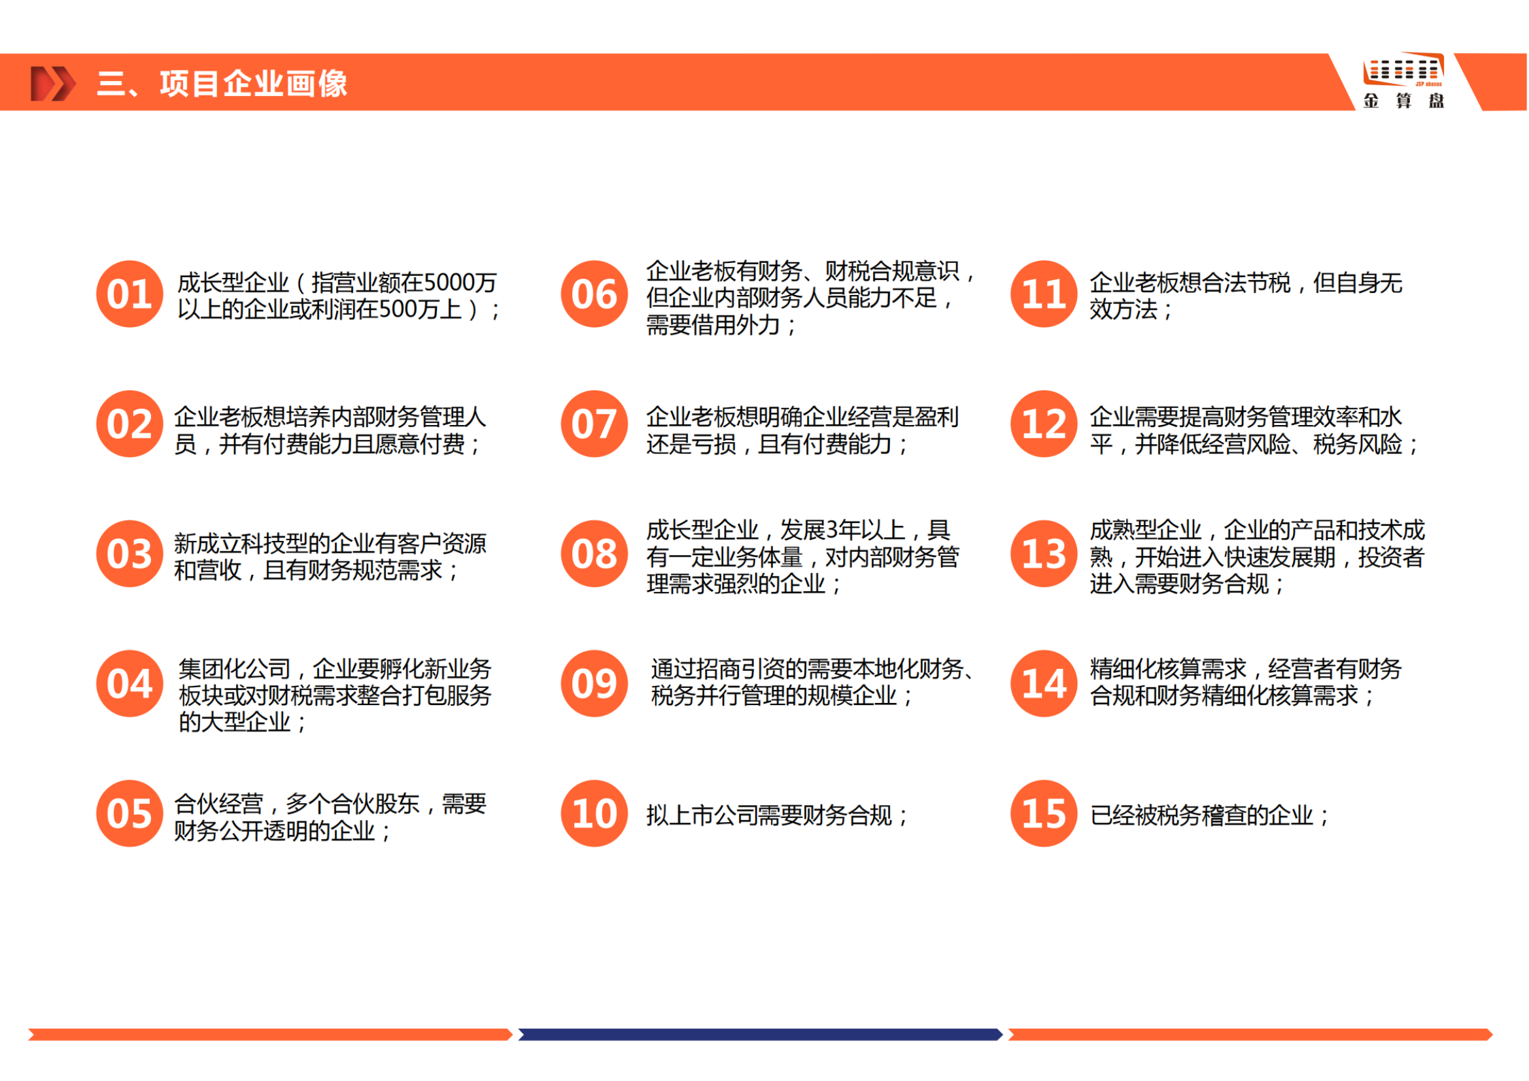The image size is (1529, 1081).
Task: Select the 合伙经营 item text next to 05
Action: (330, 817)
